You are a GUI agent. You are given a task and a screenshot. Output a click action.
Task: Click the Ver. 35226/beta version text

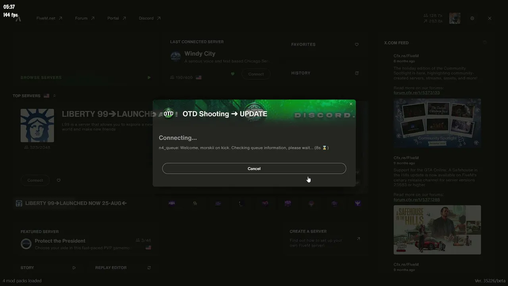coord(490,281)
